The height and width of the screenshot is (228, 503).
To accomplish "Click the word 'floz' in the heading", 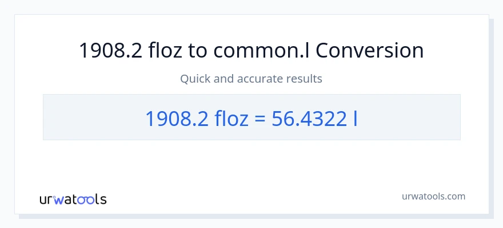I will point(166,51).
